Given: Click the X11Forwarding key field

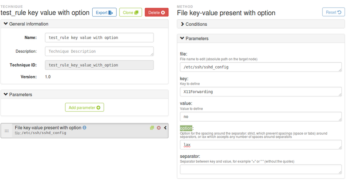Looking at the screenshot, I should (261, 92).
